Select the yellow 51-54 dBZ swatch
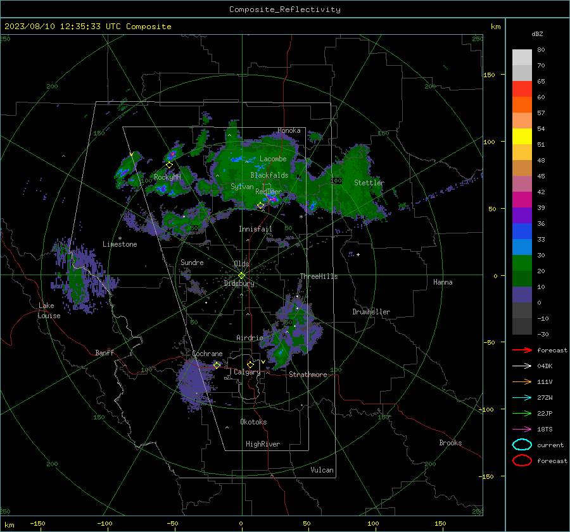The height and width of the screenshot is (532, 570). 522,136
